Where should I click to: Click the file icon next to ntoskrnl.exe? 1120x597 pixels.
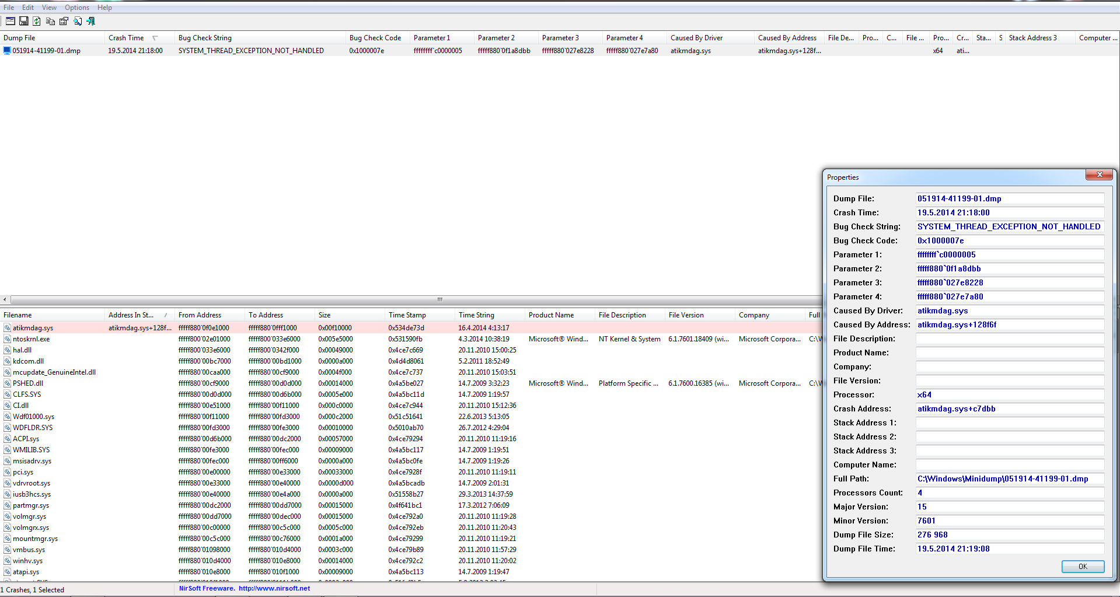(7, 339)
